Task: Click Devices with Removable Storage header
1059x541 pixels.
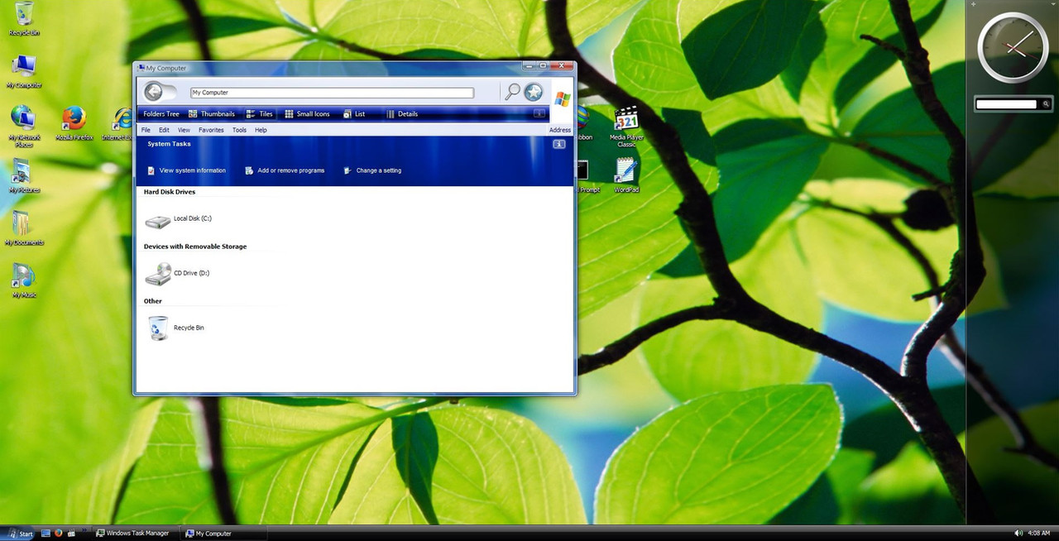Action: tap(195, 247)
